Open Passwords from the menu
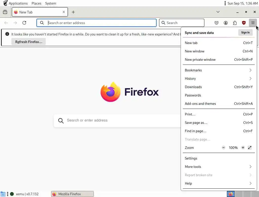Viewport: 259px width, 197px height. pyautogui.click(x=219, y=95)
